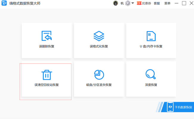Open the 菜单 menu

168,3
